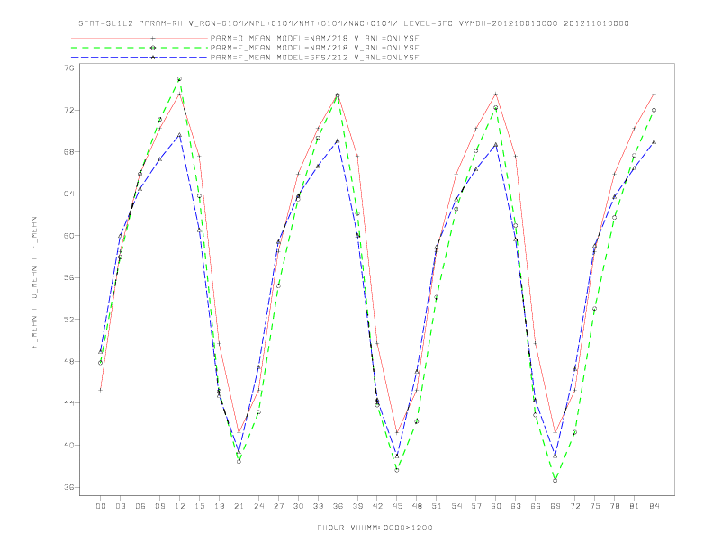This screenshot has width=713, height=551.
Task: Click the blue dashed legend line sample
Action: [x=140, y=58]
